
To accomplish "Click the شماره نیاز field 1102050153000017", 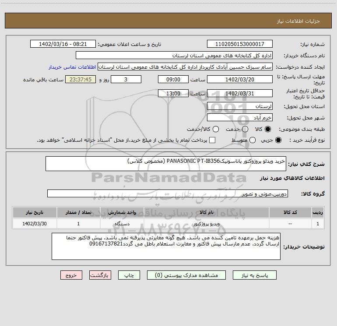I will pyautogui.click(x=240, y=44).
